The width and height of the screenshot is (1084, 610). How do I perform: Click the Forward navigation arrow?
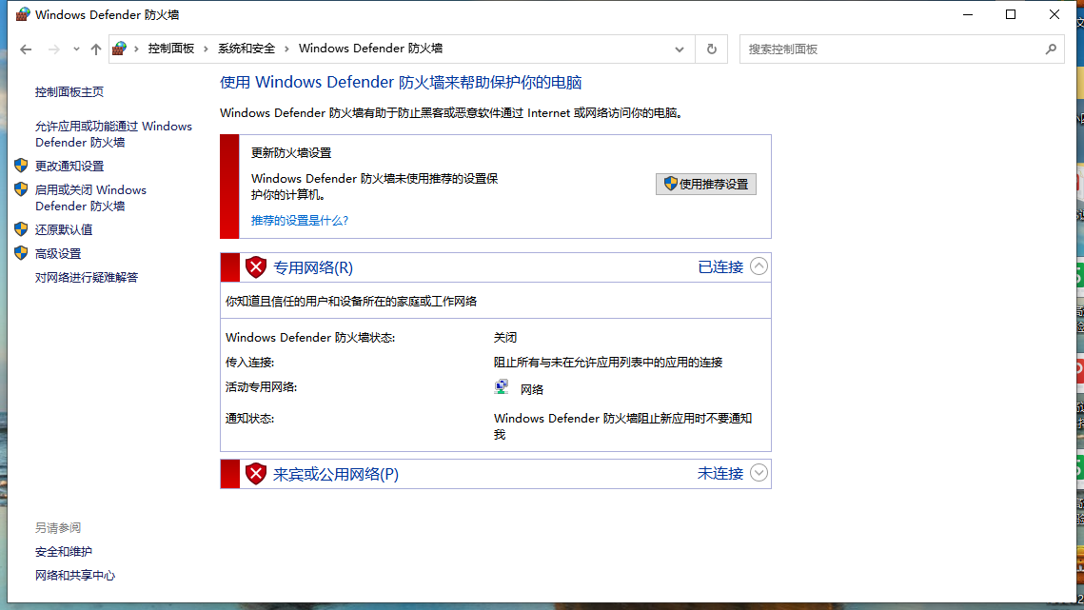tap(54, 49)
